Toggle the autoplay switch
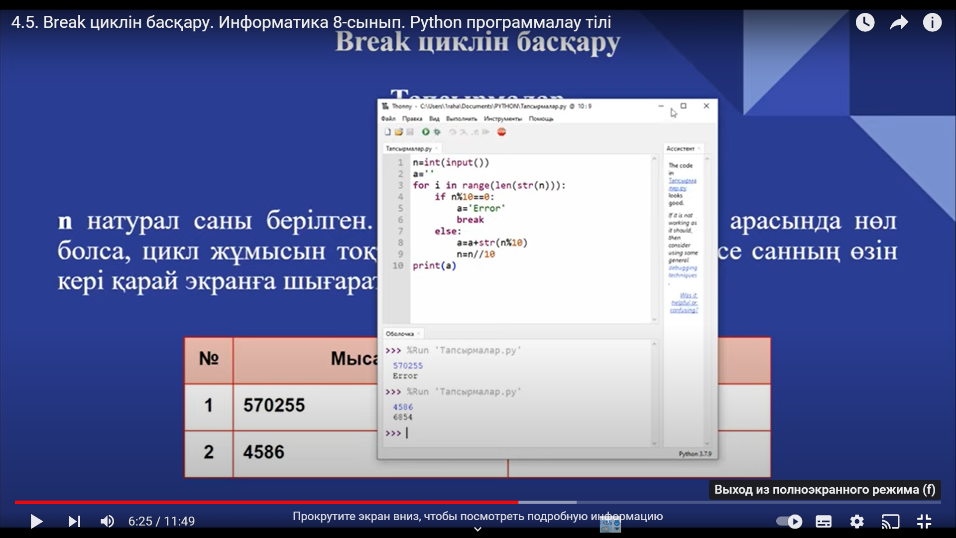Image resolution: width=956 pixels, height=538 pixels. coord(789,521)
